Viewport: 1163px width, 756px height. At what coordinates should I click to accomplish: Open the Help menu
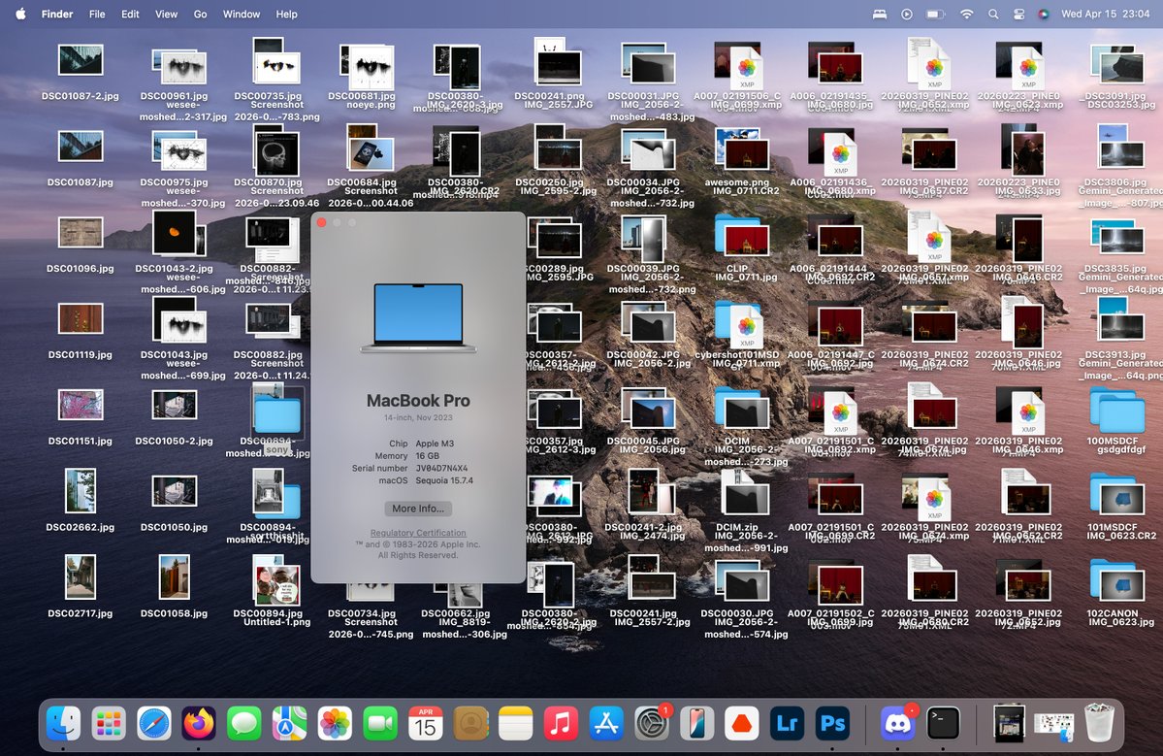point(286,15)
